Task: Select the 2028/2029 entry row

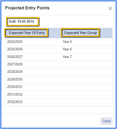Action: [x=59, y=72]
